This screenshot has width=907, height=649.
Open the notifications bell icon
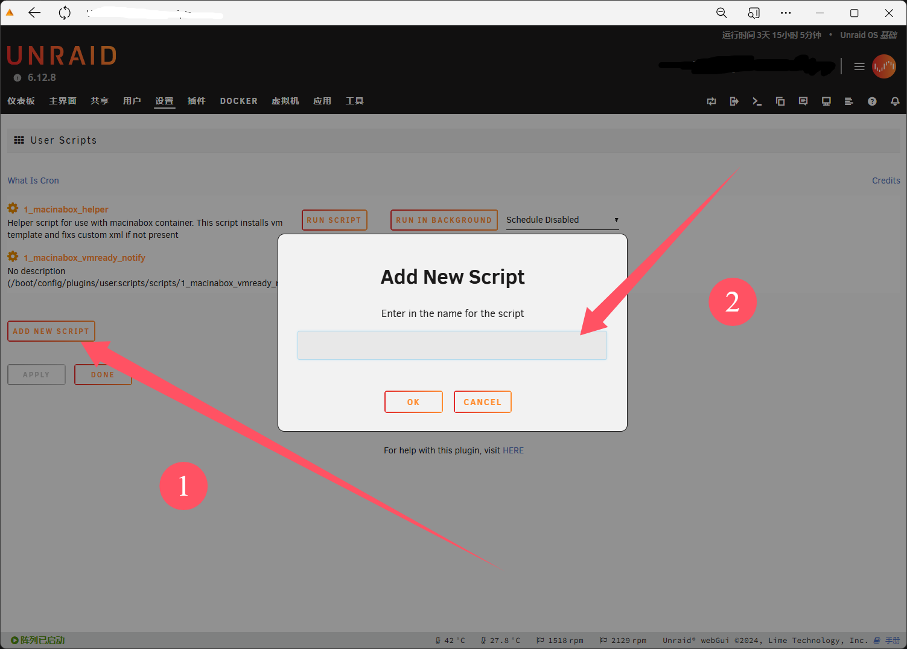point(895,101)
